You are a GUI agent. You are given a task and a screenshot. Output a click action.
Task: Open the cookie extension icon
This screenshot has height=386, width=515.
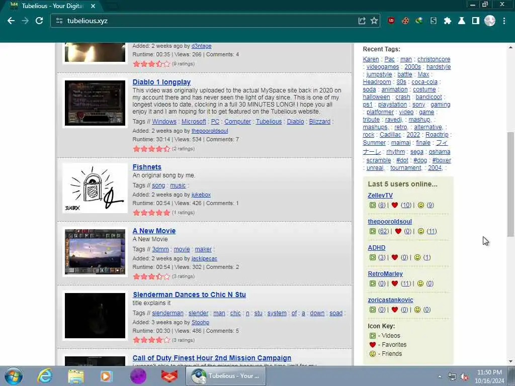pos(405,21)
